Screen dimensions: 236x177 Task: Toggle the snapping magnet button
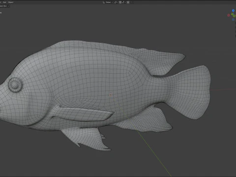[120, 2]
